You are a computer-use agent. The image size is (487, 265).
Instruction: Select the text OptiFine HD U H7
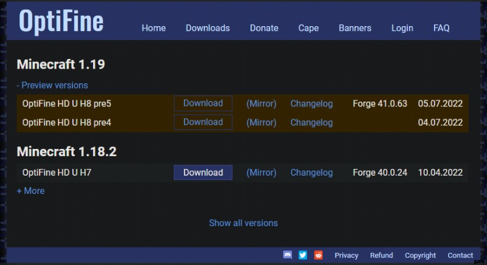click(57, 173)
